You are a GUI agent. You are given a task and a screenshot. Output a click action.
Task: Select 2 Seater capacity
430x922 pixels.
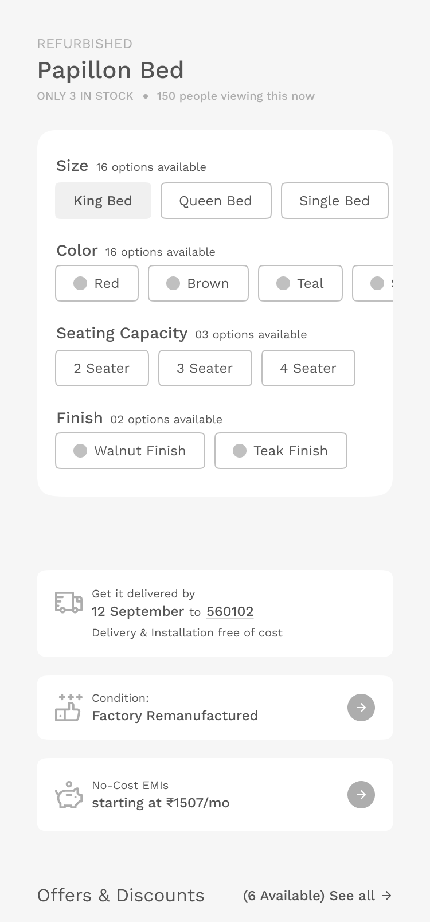coord(102,368)
